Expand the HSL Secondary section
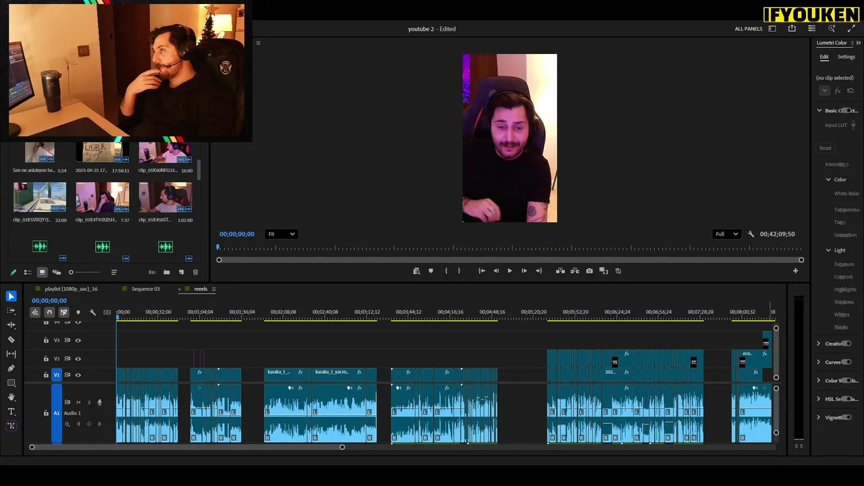Screen dimensions: 864x486 [x=819, y=400]
